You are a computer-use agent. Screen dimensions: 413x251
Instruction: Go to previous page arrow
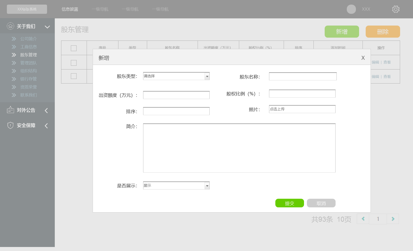tap(363, 219)
